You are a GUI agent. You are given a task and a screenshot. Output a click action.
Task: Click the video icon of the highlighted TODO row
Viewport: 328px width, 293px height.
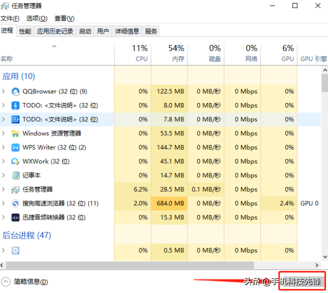click(15, 119)
